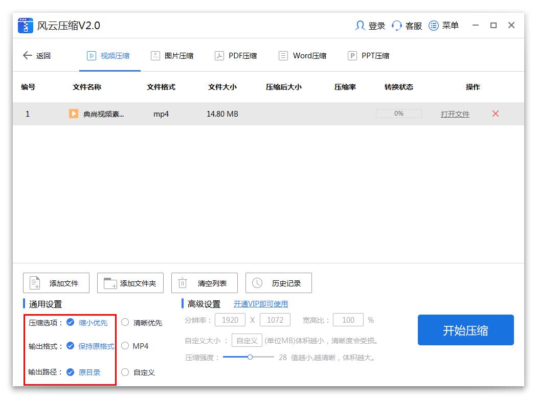Click the login (登录) icon

pyautogui.click(x=360, y=26)
